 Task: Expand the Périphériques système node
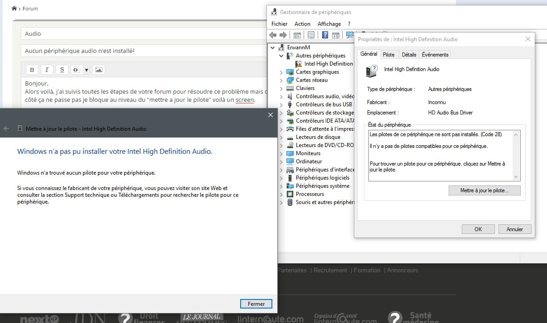281,186
